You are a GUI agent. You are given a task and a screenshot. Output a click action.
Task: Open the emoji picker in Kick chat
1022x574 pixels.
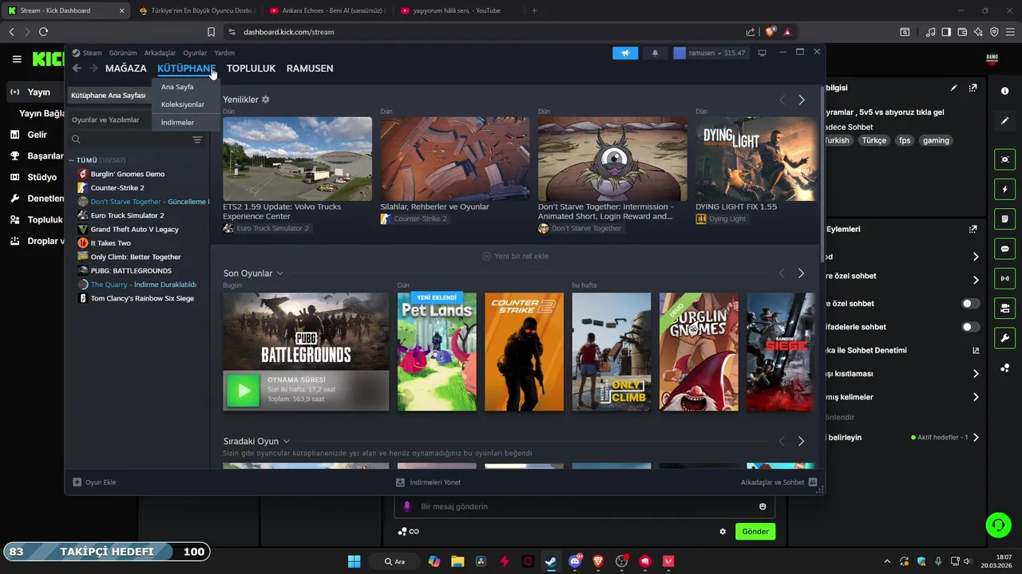763,506
